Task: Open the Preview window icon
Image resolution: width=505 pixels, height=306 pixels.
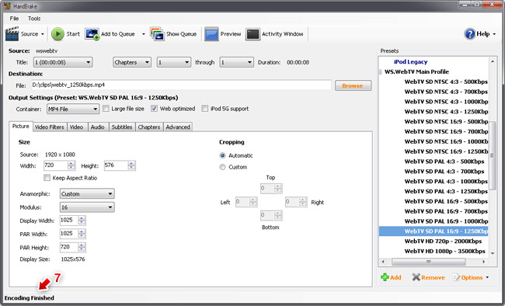Action: tap(211, 34)
